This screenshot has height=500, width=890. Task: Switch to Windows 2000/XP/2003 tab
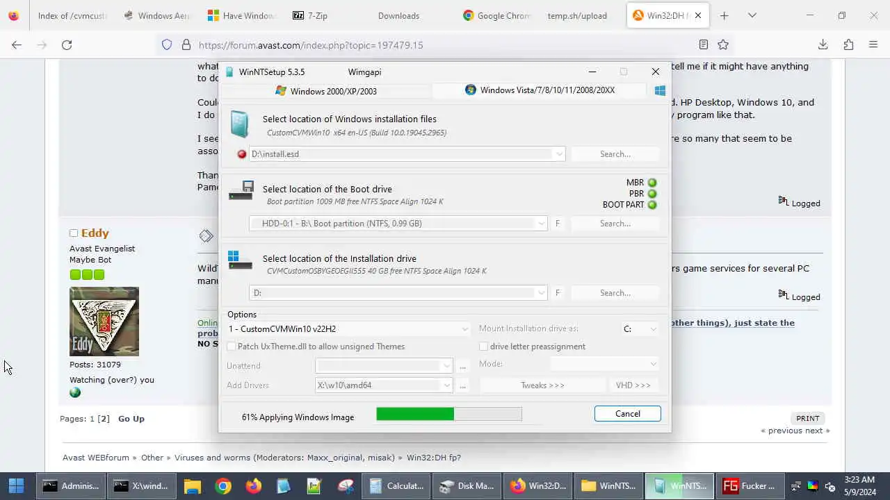point(326,91)
